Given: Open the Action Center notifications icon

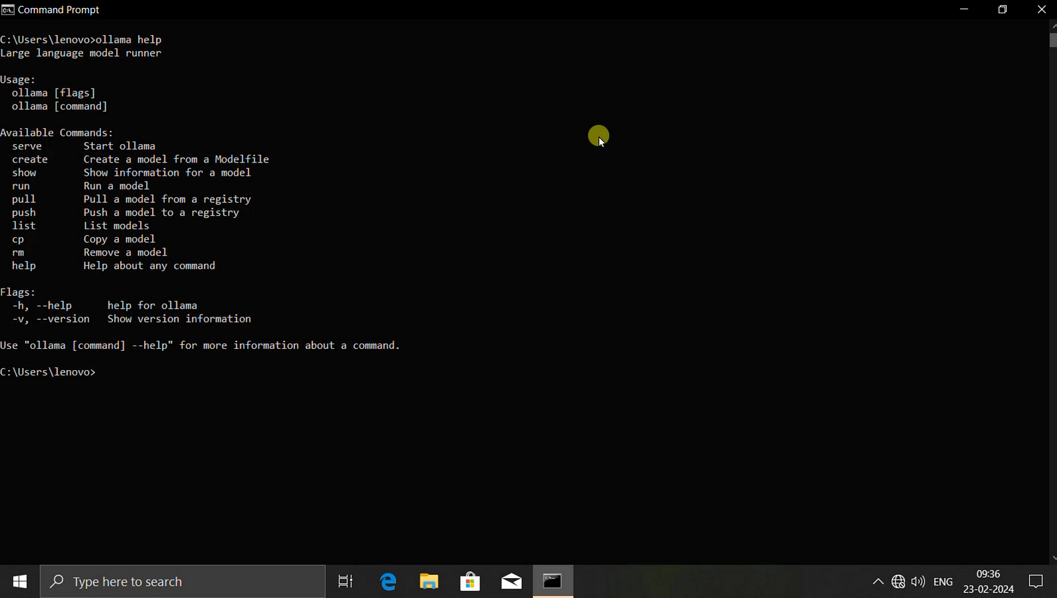Looking at the screenshot, I should pyautogui.click(x=1036, y=581).
